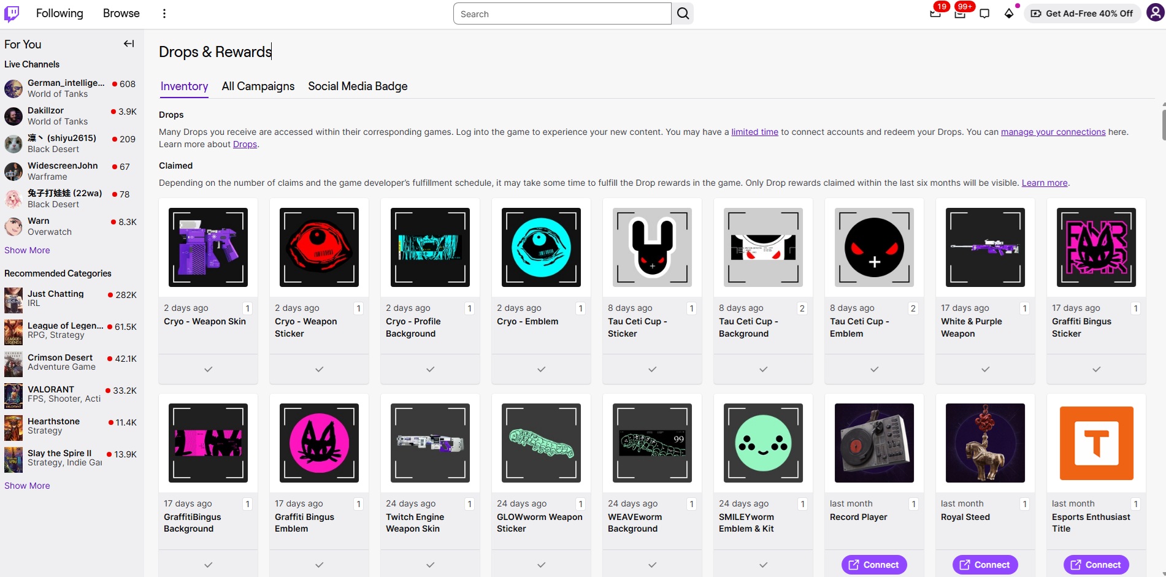Open the three-dot more menu in top navigation
1166x577 pixels.
click(x=164, y=13)
